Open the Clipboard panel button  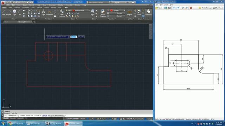coord(148,12)
